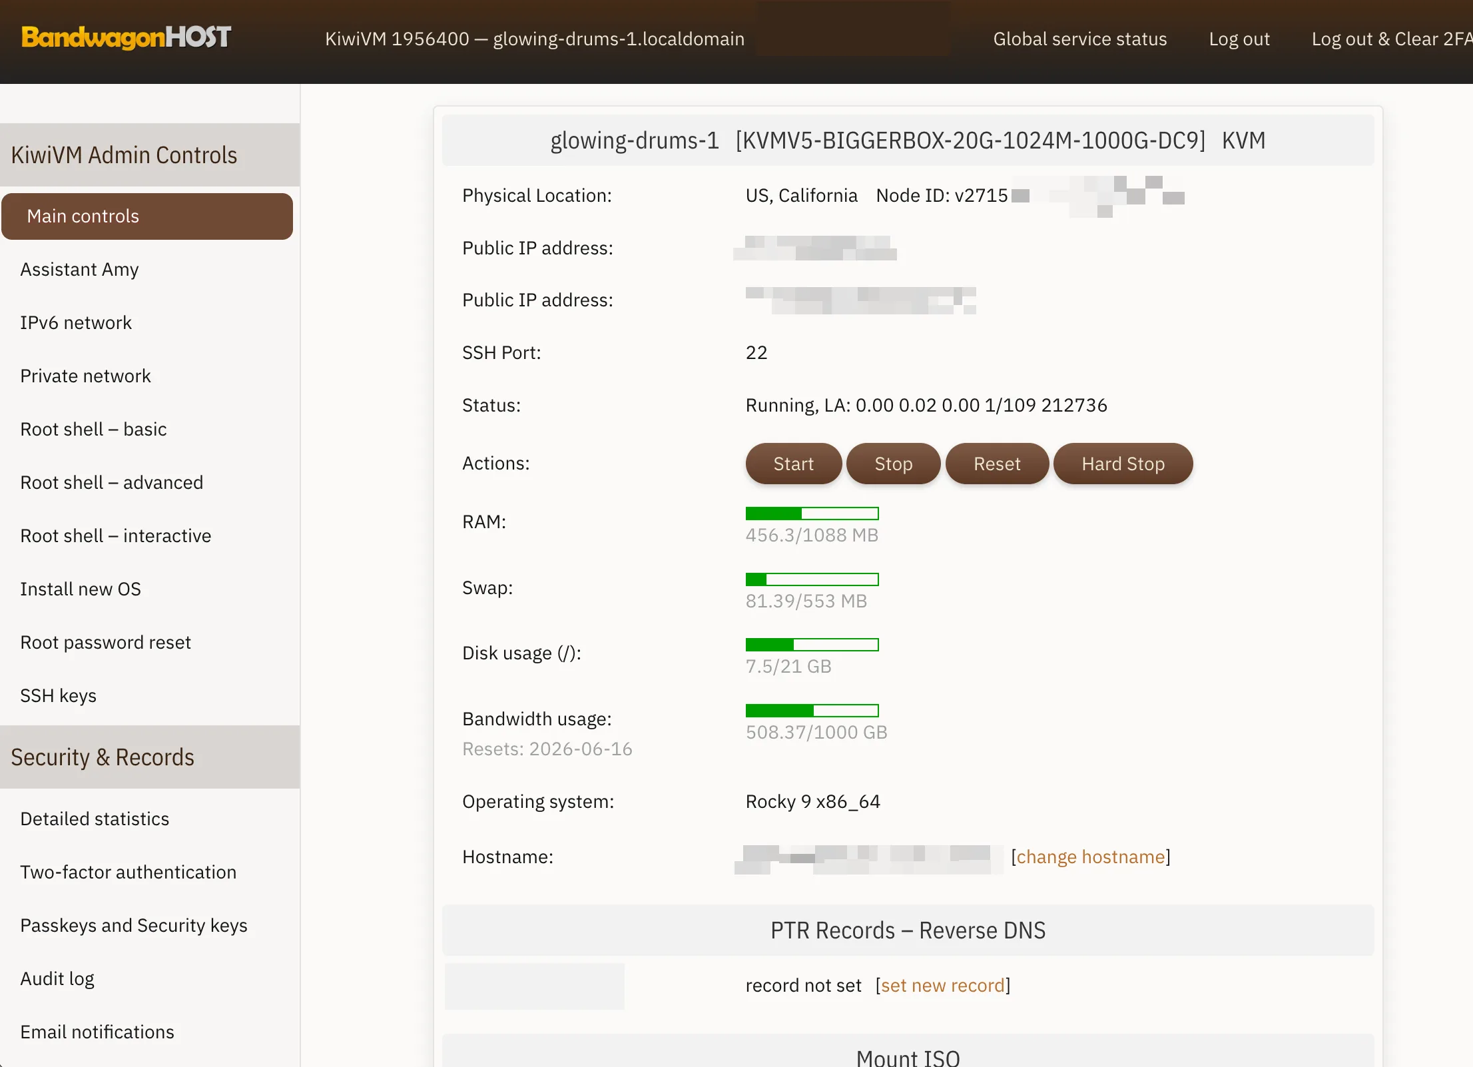1473x1067 pixels.
Task: Click the 456.3/1088 MB RAM value
Action: point(812,535)
